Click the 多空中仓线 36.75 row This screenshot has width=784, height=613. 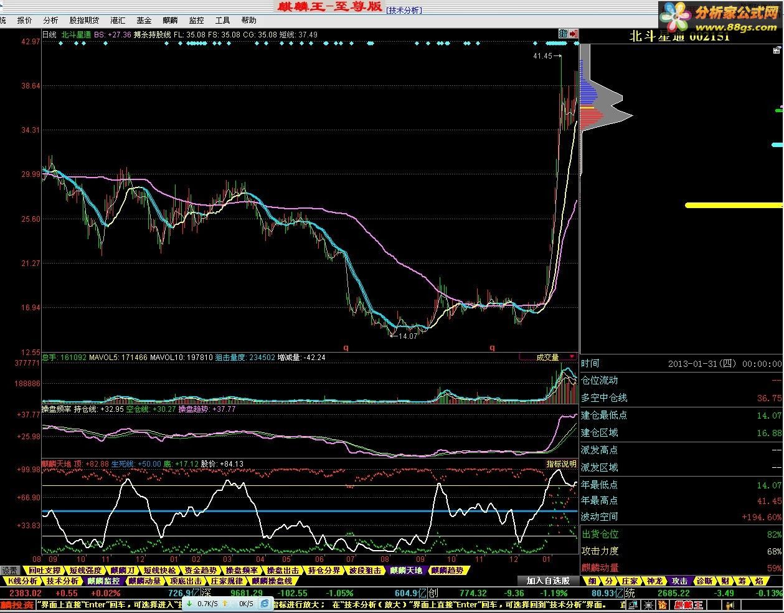click(681, 397)
